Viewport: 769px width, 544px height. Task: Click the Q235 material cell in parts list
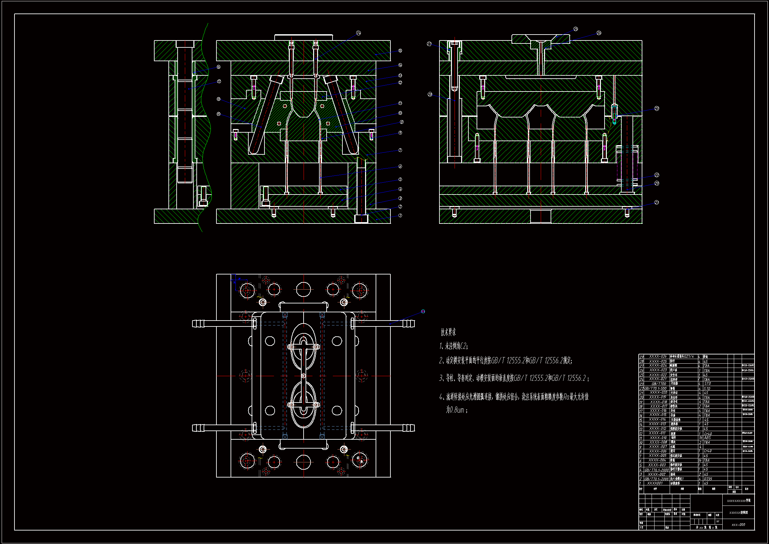708,479
